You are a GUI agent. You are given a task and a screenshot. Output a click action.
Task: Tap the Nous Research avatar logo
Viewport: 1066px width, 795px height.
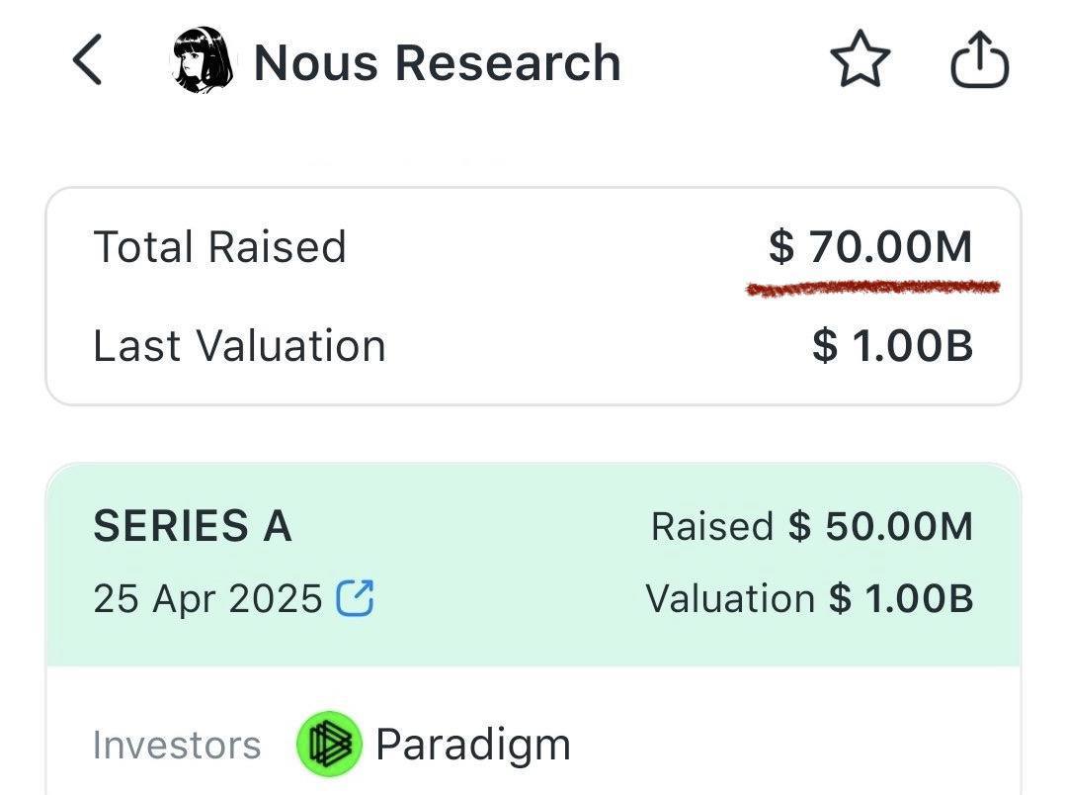(x=202, y=60)
